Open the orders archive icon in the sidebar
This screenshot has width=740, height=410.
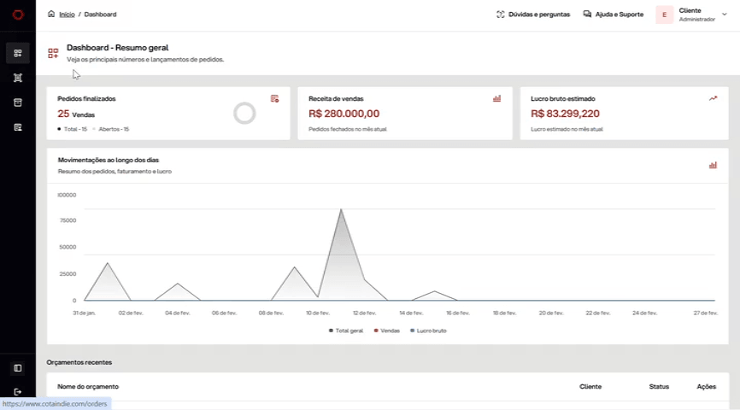click(18, 102)
